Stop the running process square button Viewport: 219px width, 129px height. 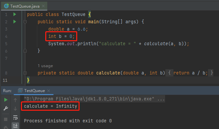pos(6,119)
